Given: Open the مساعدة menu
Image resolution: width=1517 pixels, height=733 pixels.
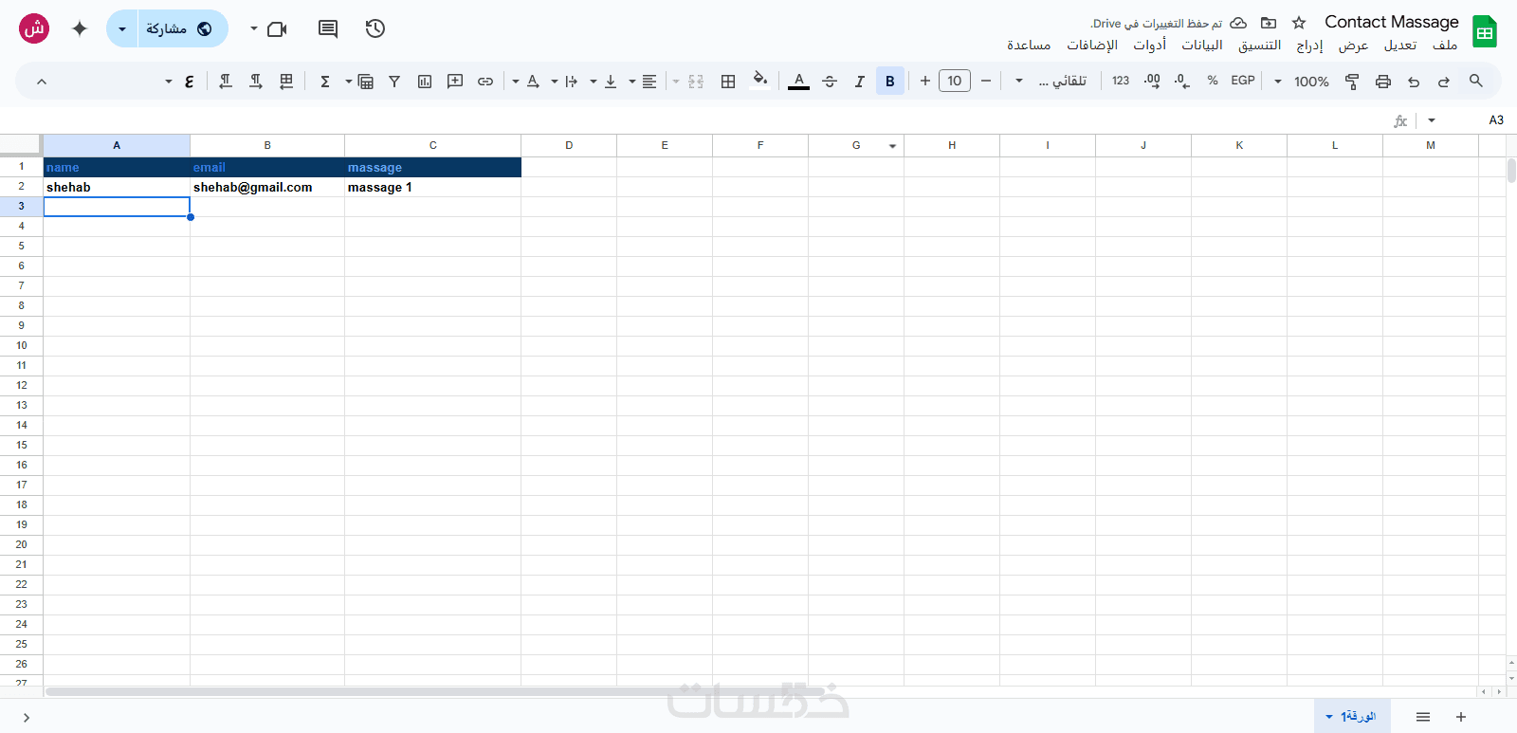Looking at the screenshot, I should coord(1029,45).
